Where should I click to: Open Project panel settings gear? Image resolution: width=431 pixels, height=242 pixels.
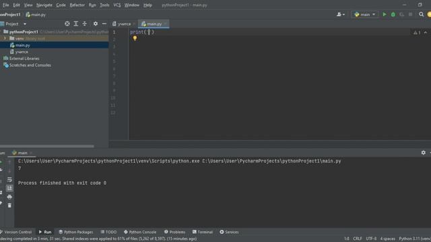(96, 24)
